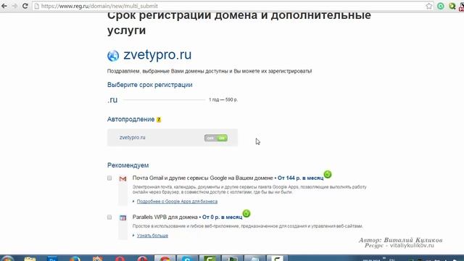Click the globe icon beside zvetypro.ru
Screen dimensions: 464x261
(x=113, y=55)
